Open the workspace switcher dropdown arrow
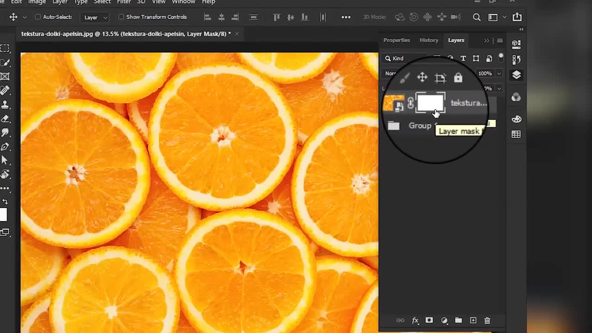The image size is (592, 333). (504, 17)
